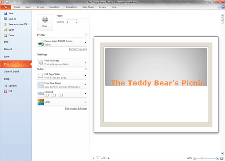Select Save as Adobe PDF option
This screenshot has width=225, height=161.
point(16,24)
